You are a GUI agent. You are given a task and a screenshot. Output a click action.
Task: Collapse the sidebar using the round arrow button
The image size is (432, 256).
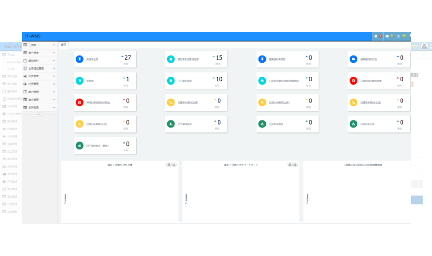click(39, 114)
